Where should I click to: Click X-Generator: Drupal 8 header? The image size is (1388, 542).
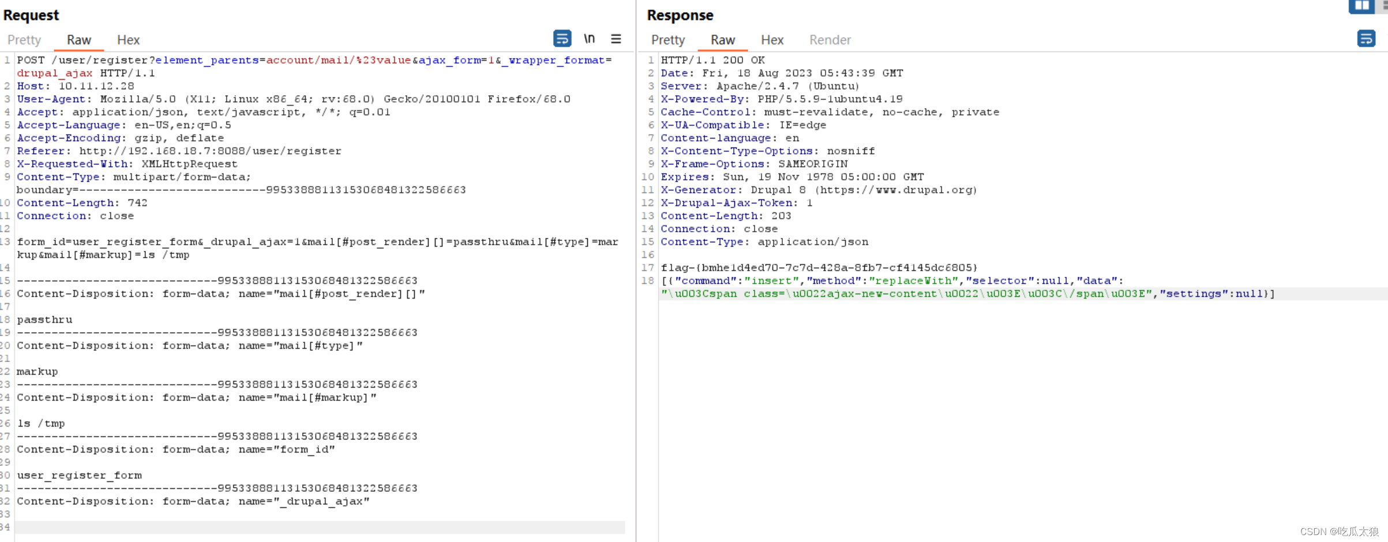pyautogui.click(x=819, y=190)
